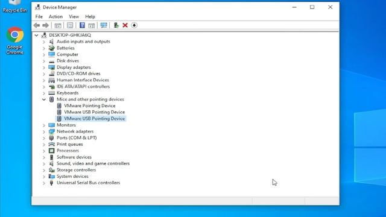Click the Back arrow toolbar icon
This screenshot has height=217, width=386.
pyautogui.click(x=37, y=25)
